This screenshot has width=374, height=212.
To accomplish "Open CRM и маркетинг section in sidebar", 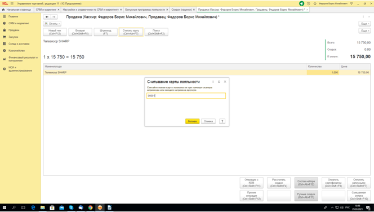I will pyautogui.click(x=19, y=23).
